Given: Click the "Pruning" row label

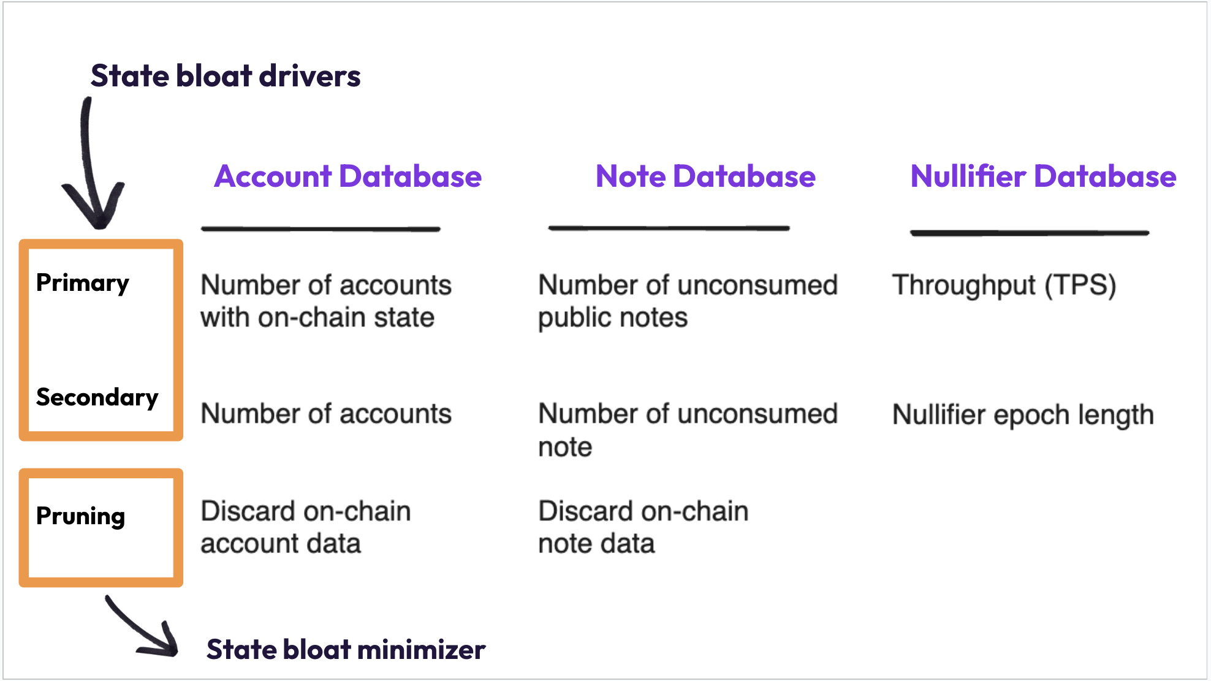Looking at the screenshot, I should click(x=80, y=516).
